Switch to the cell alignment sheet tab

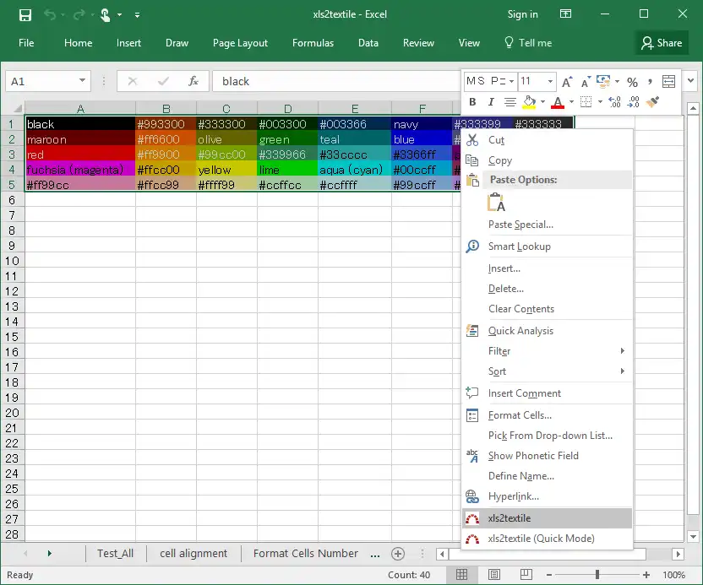(193, 553)
